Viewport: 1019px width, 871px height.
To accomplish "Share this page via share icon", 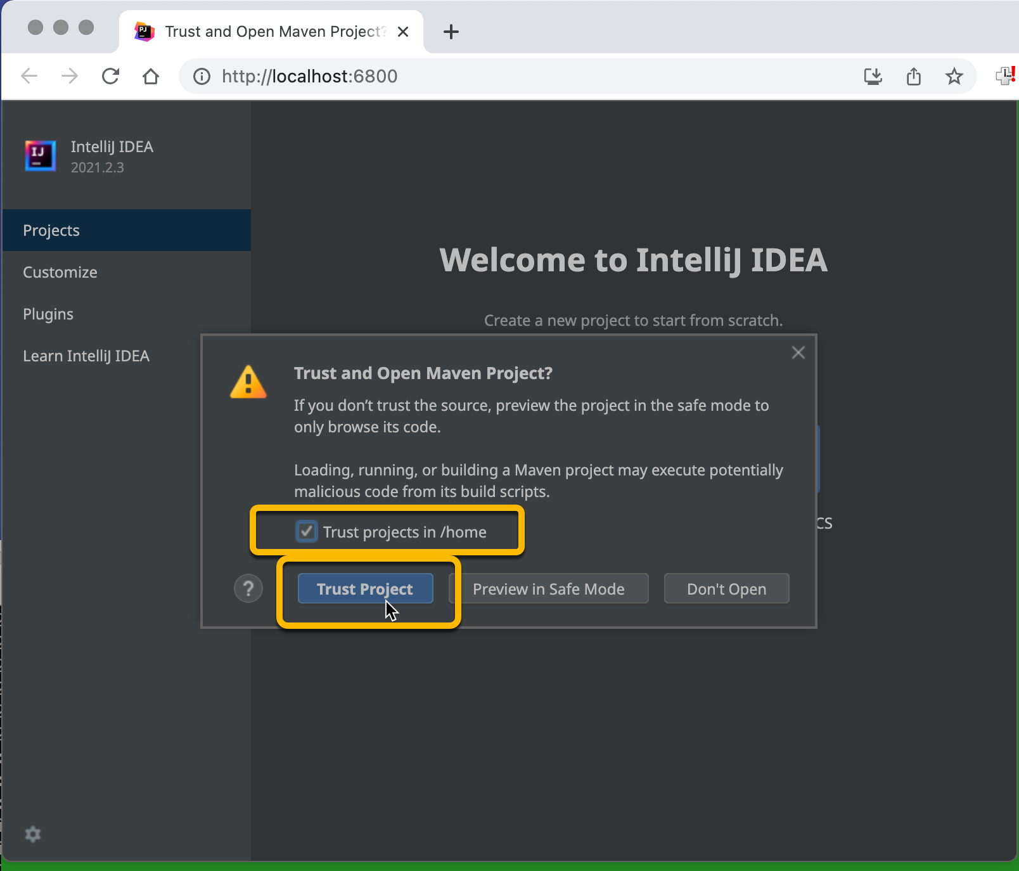I will click(914, 77).
